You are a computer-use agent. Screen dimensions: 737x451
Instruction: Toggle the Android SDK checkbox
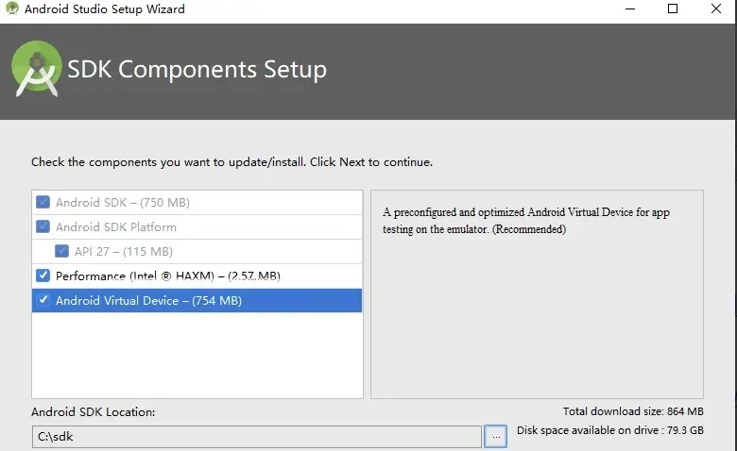coord(43,202)
